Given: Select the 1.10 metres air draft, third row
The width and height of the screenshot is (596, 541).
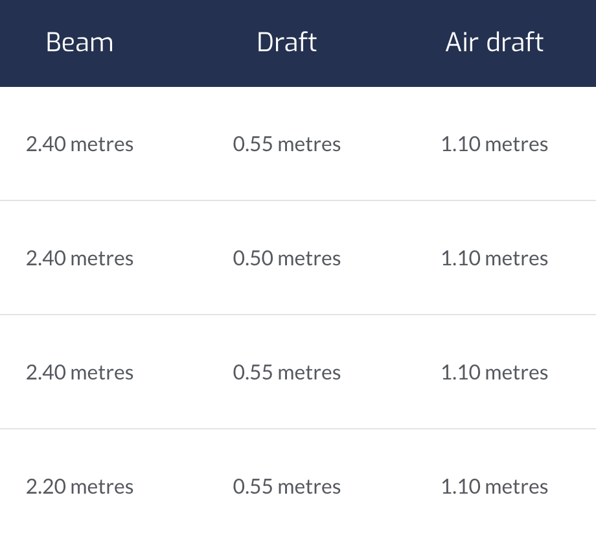Looking at the screenshot, I should [494, 372].
